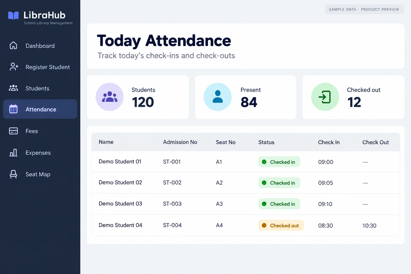Click the orange Checked out status badge
This screenshot has width=411, height=274.
tap(281, 225)
